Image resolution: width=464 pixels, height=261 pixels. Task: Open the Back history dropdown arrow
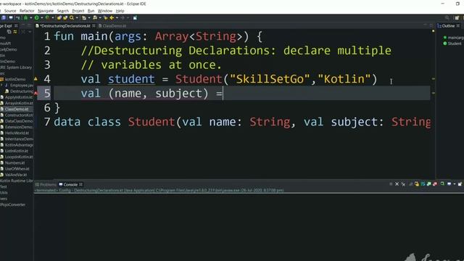117,17
